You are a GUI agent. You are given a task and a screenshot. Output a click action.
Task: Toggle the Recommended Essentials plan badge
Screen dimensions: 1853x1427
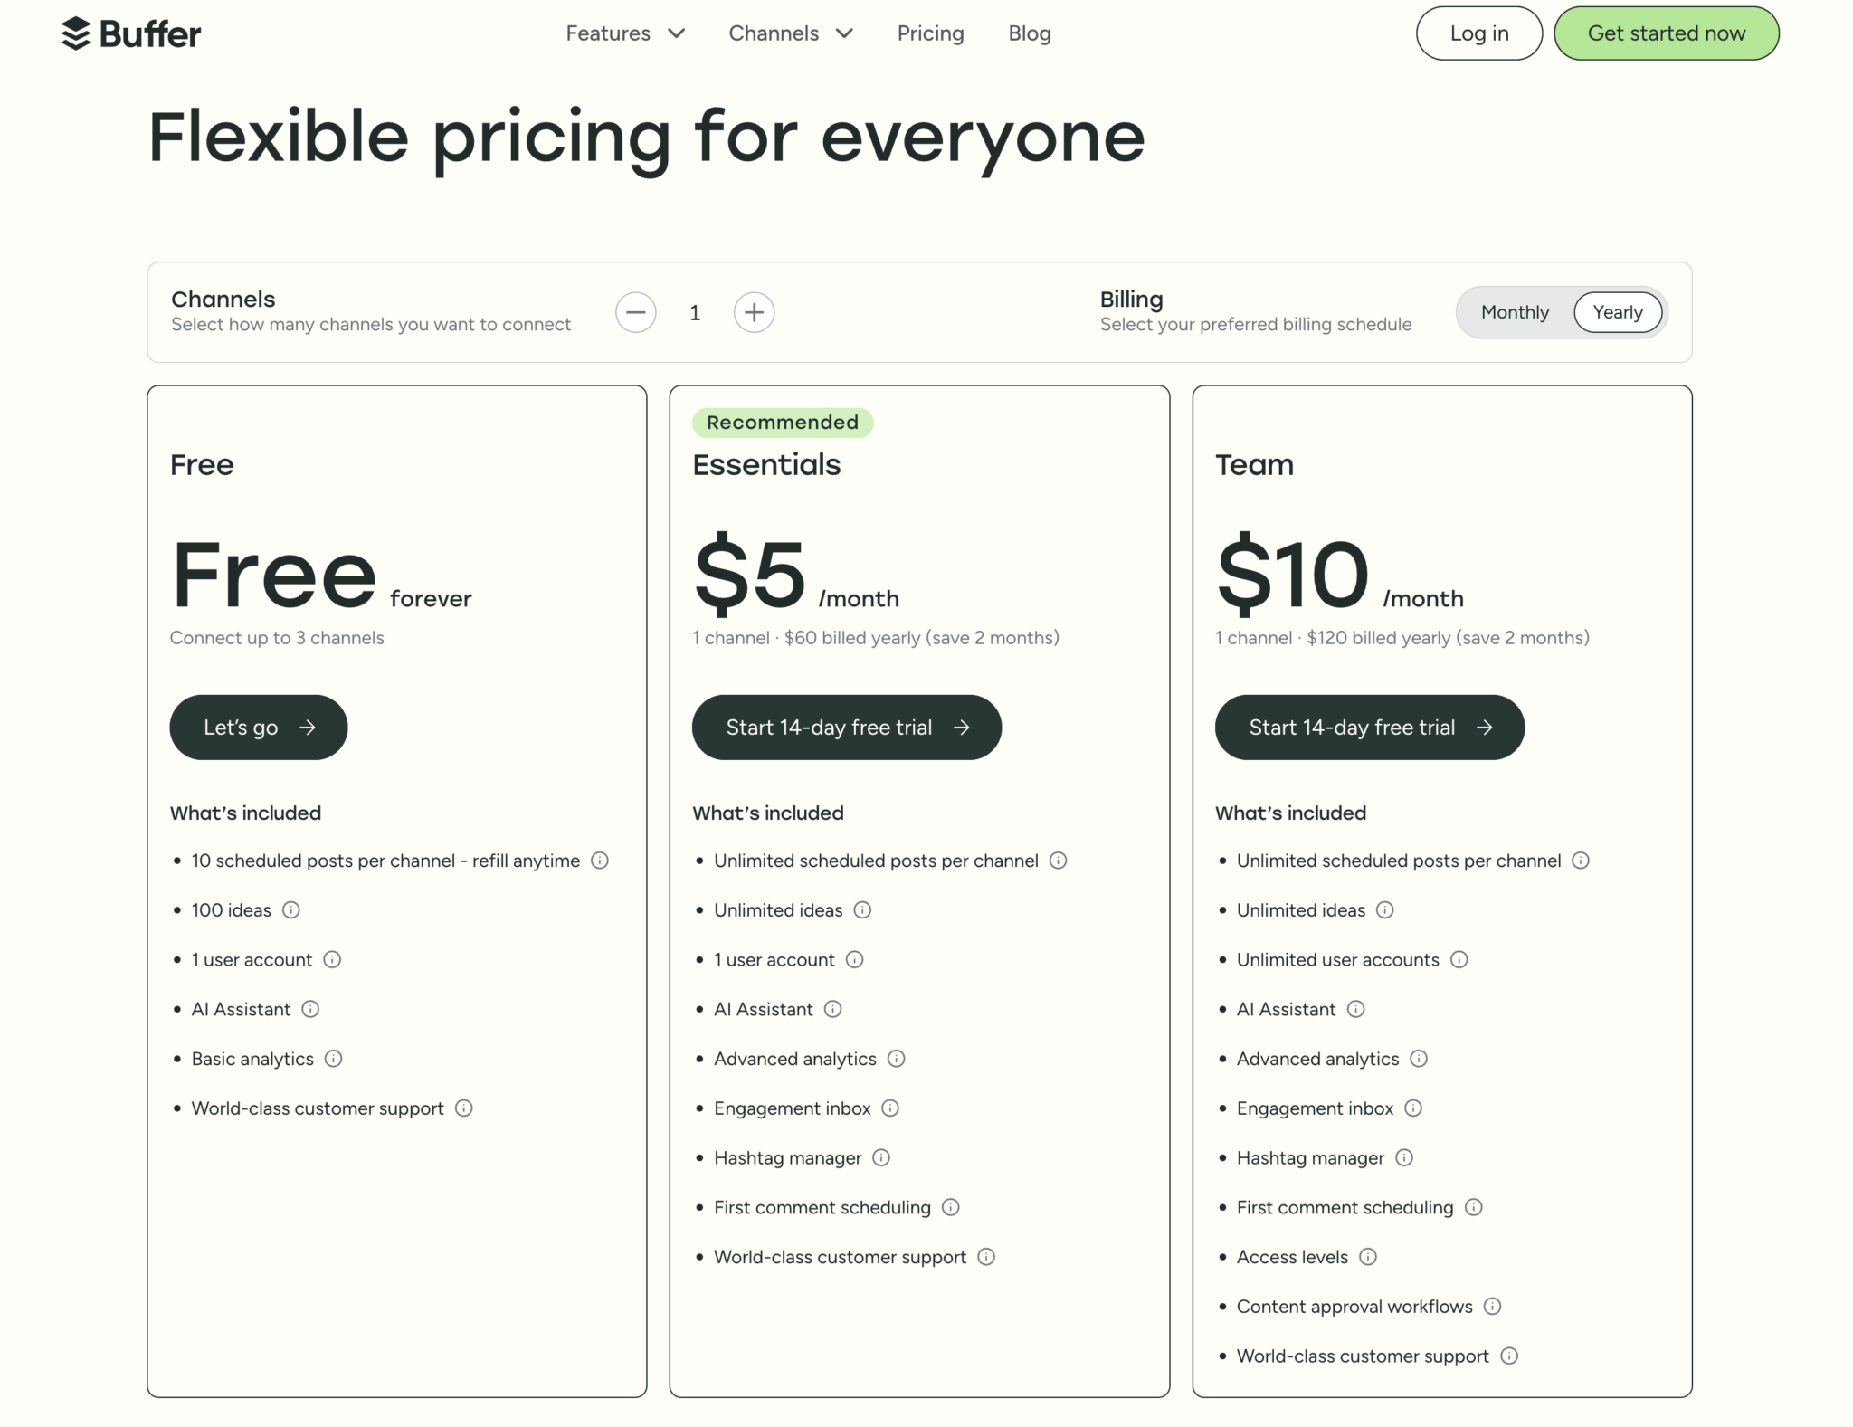pyautogui.click(x=783, y=422)
